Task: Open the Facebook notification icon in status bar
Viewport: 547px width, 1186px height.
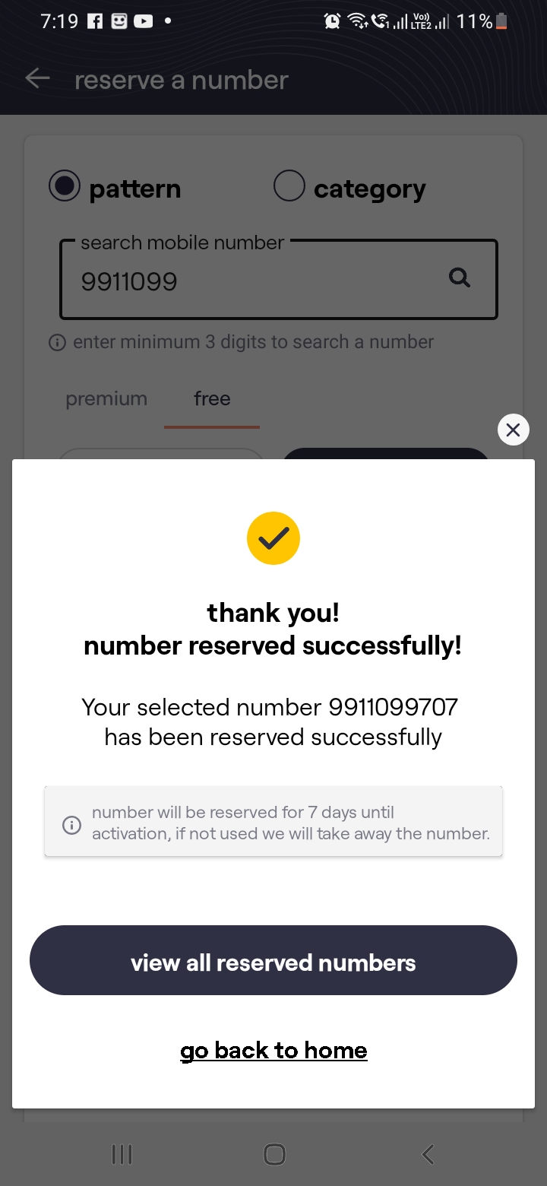Action: click(95, 21)
